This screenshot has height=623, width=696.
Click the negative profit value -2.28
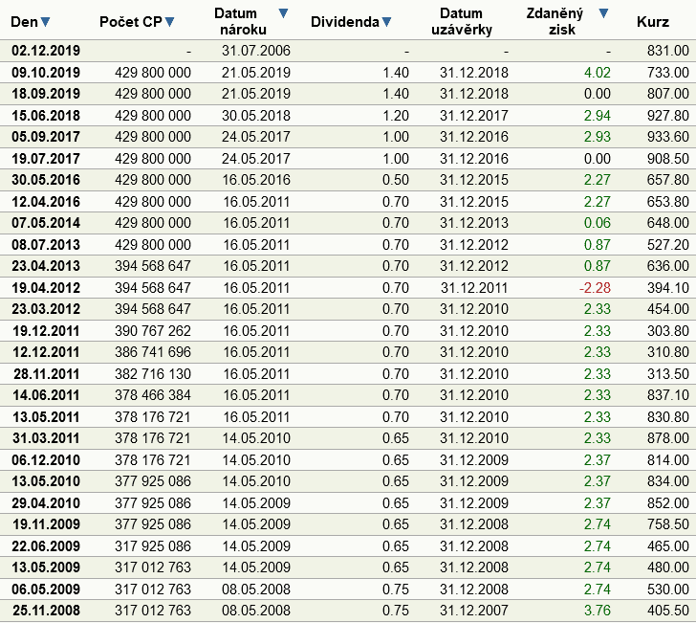[595, 287]
